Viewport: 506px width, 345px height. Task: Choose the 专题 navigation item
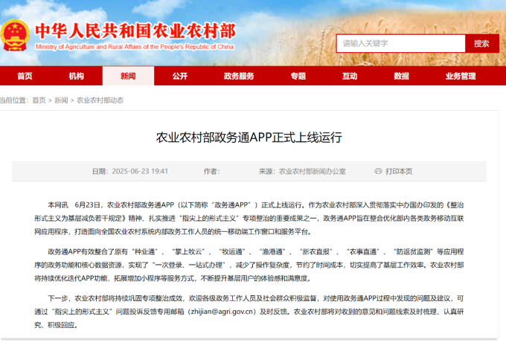(x=298, y=76)
